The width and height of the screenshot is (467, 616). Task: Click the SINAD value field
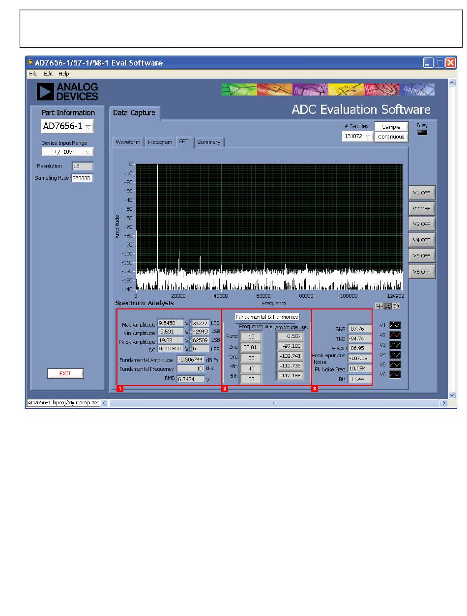tap(360, 348)
